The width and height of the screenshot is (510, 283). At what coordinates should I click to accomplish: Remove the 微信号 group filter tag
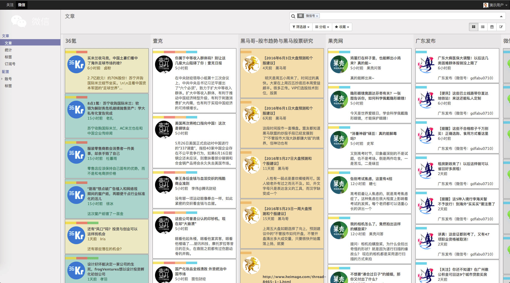[317, 16]
